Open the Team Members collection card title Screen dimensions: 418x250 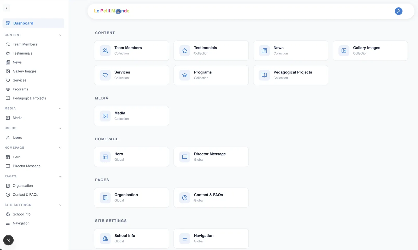coord(128,48)
